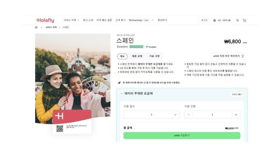Open 자주 묻는 질문 menu item
Screen dimensions: 280x157
point(104,20)
